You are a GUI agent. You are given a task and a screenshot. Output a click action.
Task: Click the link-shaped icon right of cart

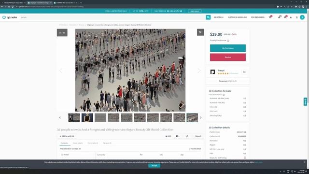(280, 17)
